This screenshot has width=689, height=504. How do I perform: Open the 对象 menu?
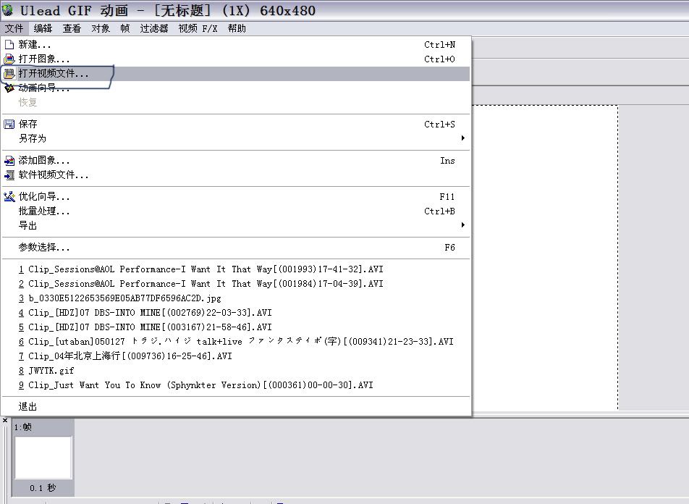point(101,28)
